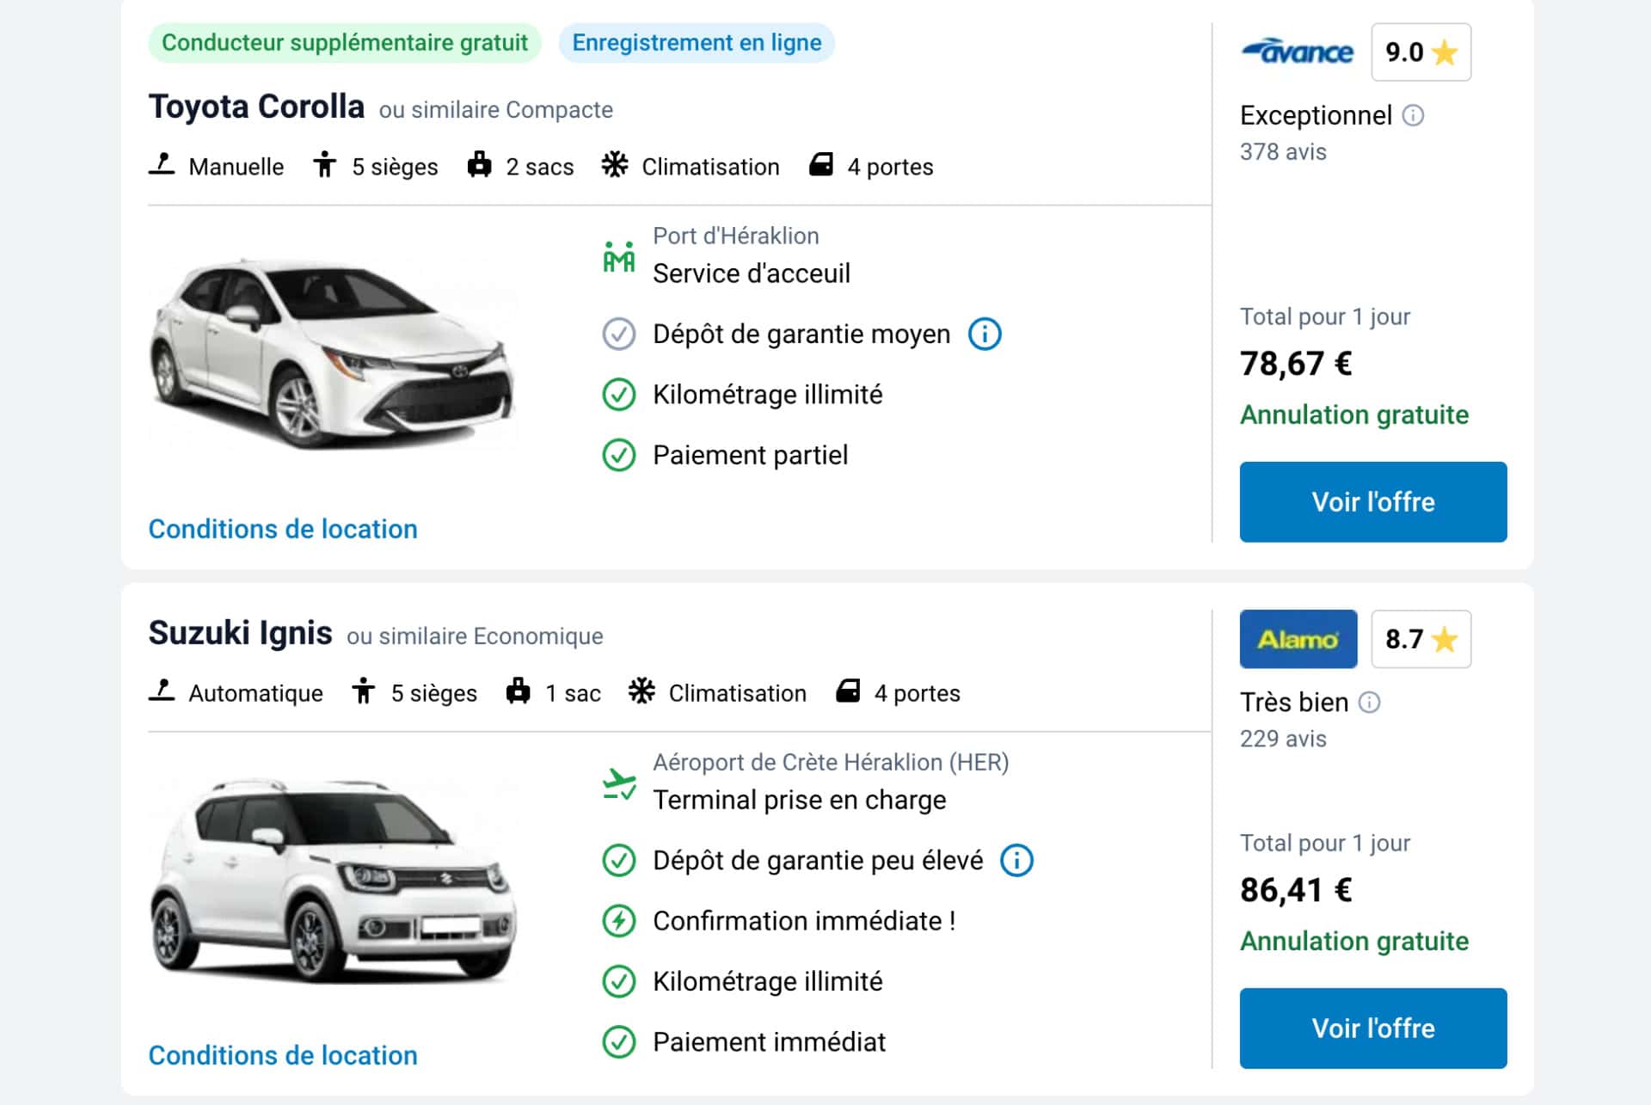Click the Confirmation immédiate lightning icon

618,920
